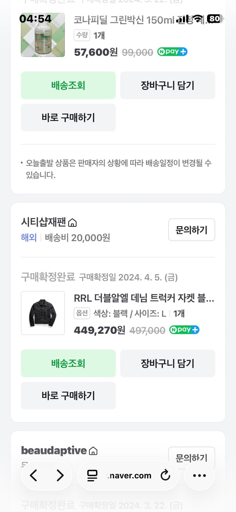The width and height of the screenshot is (236, 512).
Task: Tap the back chevron in browser navigation
Action: [x=33, y=475]
